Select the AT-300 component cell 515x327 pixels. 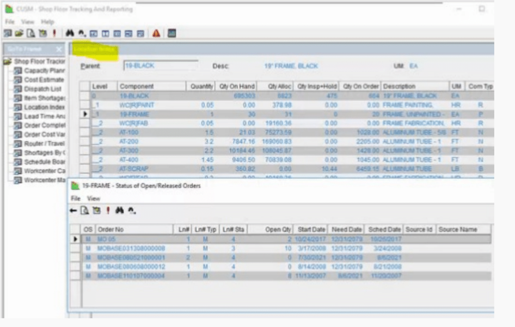coord(151,151)
